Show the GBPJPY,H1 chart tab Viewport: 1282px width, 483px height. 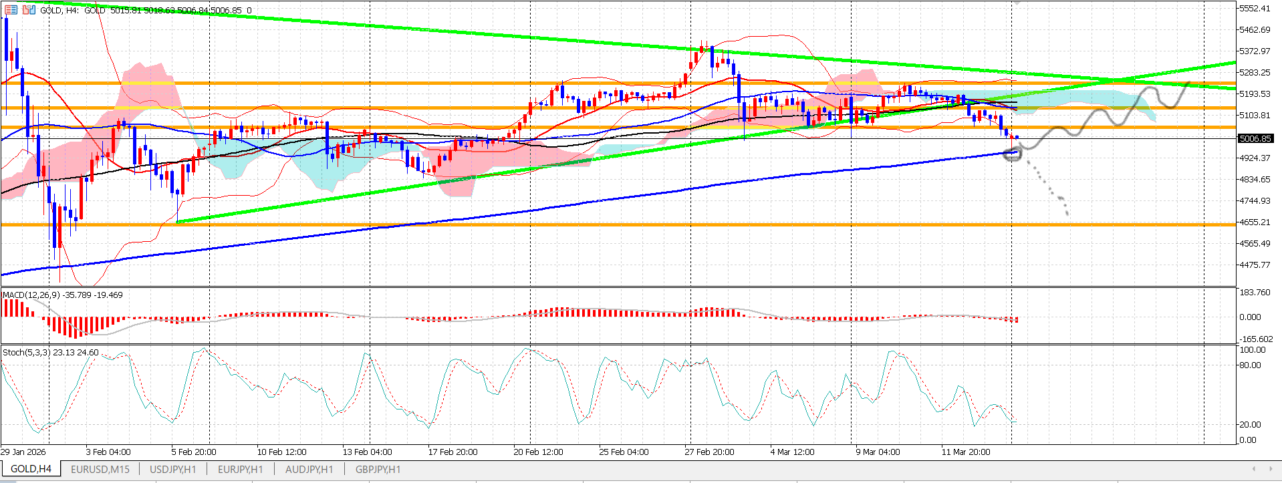pyautogui.click(x=378, y=469)
